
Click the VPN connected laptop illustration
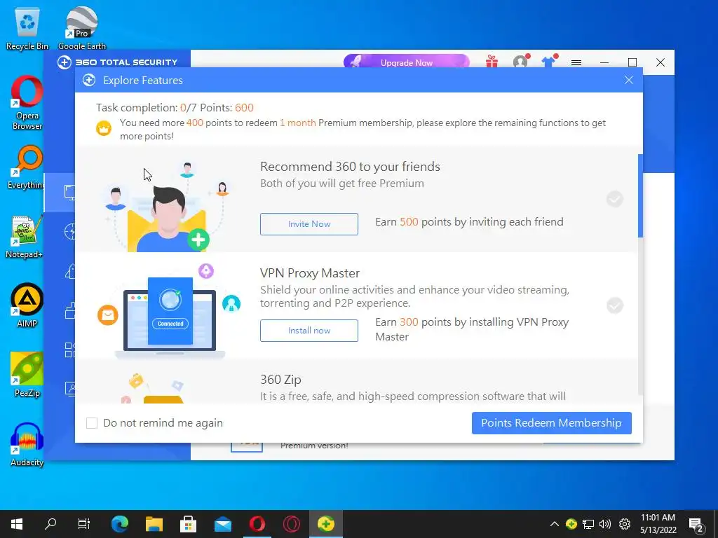click(170, 311)
